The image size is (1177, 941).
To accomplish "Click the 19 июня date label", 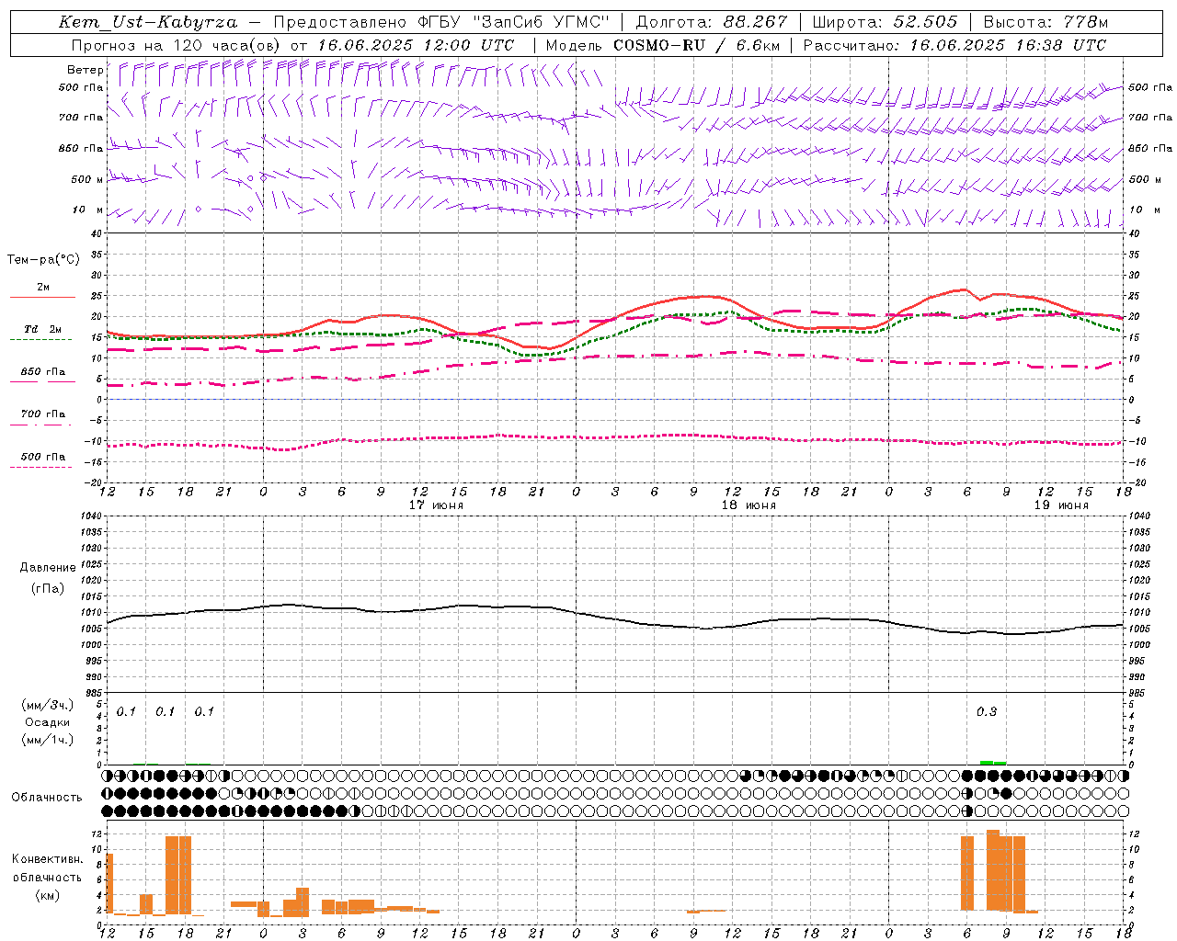I will pyautogui.click(x=1061, y=505).
